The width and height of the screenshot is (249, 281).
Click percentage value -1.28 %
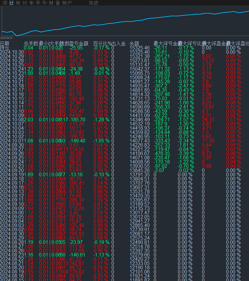click(x=101, y=120)
